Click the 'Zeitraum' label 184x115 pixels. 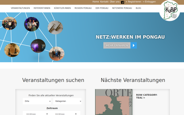(52, 108)
